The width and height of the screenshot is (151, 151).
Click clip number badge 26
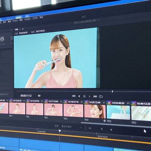109,103
